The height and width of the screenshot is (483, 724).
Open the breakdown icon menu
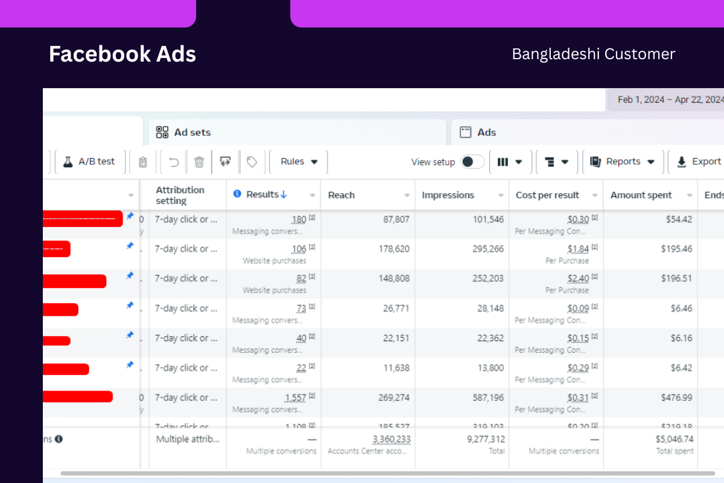[x=556, y=162]
